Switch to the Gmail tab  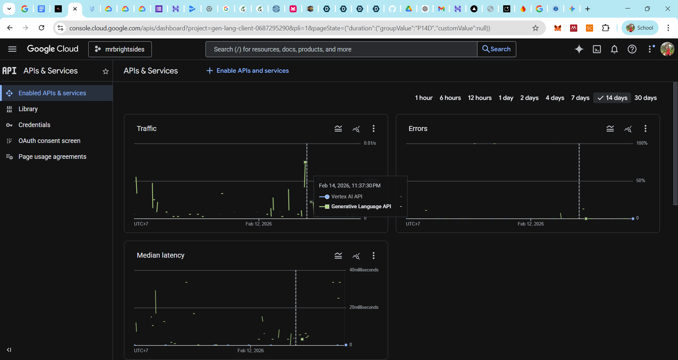click(x=441, y=9)
